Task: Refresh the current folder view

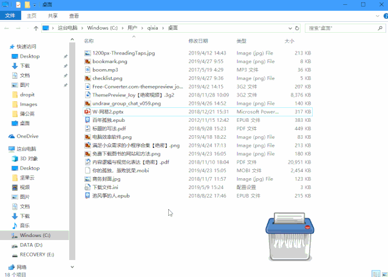Action: [296, 28]
